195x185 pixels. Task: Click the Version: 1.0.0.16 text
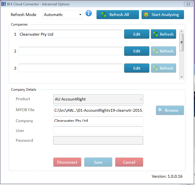pos(167,176)
